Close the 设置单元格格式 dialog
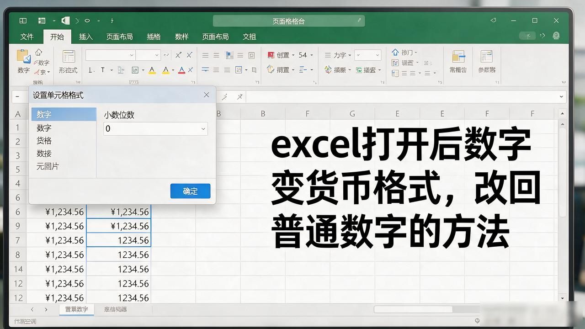 (x=206, y=95)
